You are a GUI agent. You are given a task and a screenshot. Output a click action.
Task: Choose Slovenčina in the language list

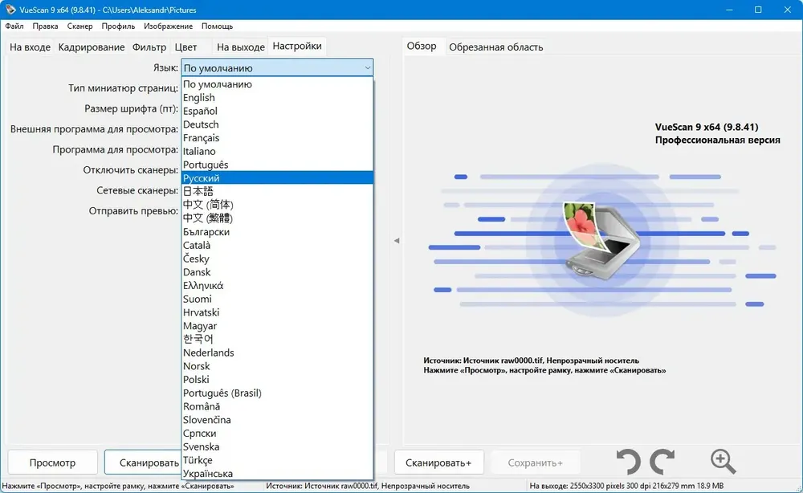[x=277, y=420]
